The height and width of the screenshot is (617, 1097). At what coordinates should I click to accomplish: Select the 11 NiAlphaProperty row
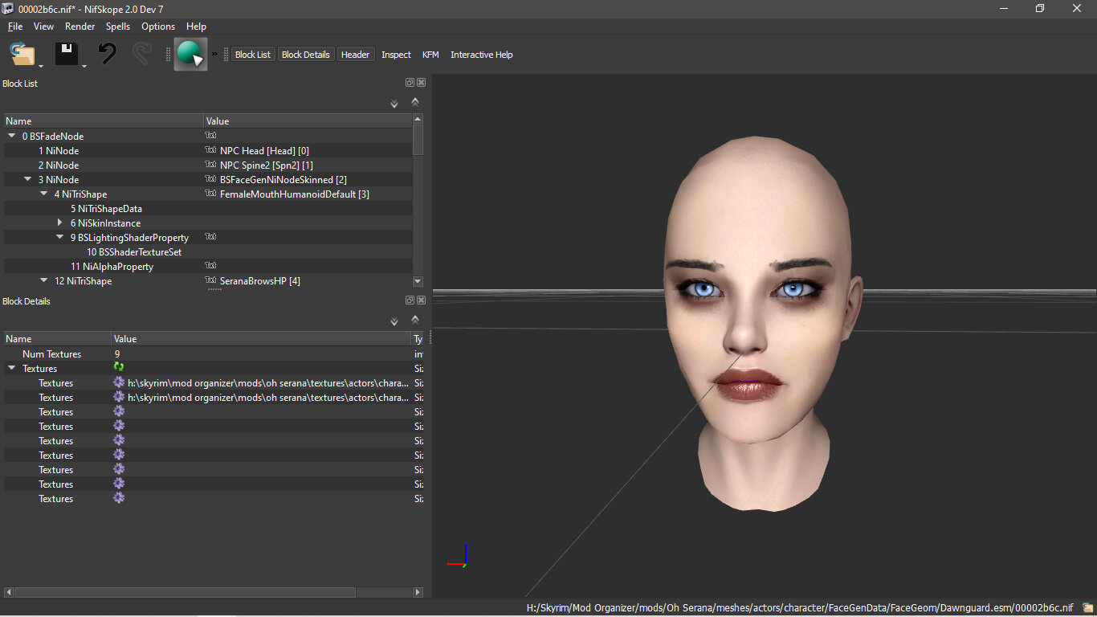click(208, 266)
